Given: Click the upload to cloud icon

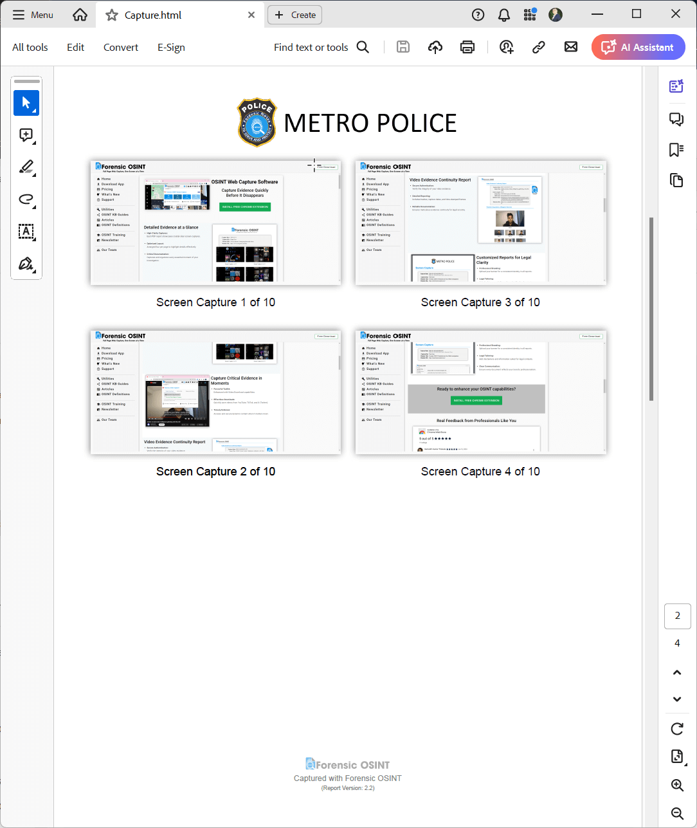Looking at the screenshot, I should tap(435, 47).
